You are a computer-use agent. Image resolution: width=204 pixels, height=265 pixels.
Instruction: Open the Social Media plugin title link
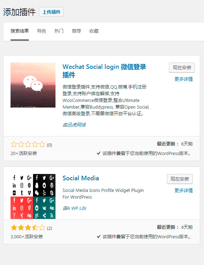pos(81,178)
